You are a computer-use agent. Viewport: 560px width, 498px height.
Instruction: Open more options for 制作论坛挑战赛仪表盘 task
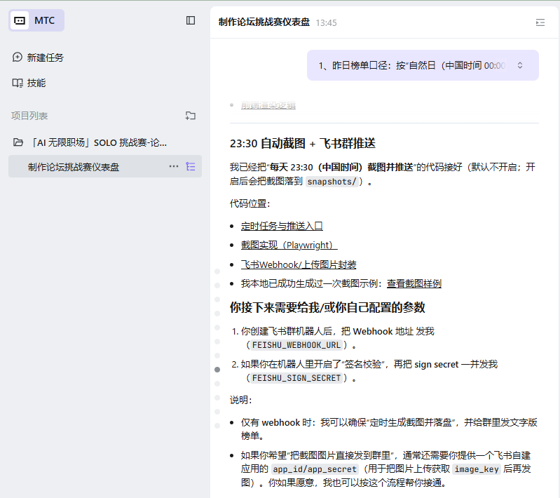(x=174, y=167)
